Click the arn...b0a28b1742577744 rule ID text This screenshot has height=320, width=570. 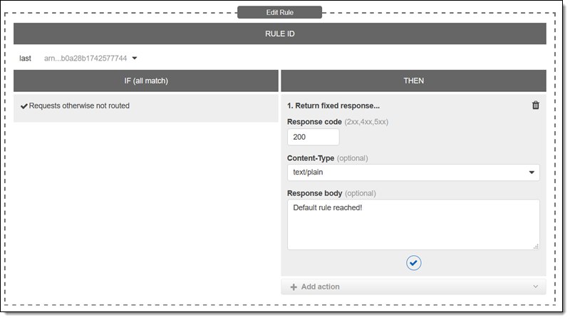coord(85,58)
